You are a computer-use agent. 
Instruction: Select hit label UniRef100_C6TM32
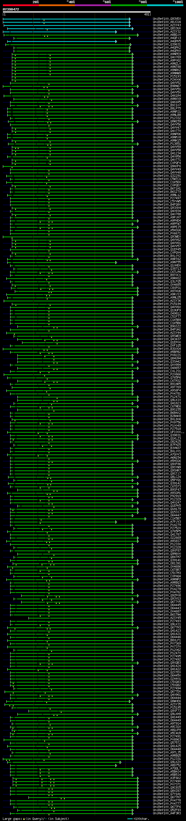tap(167, 381)
